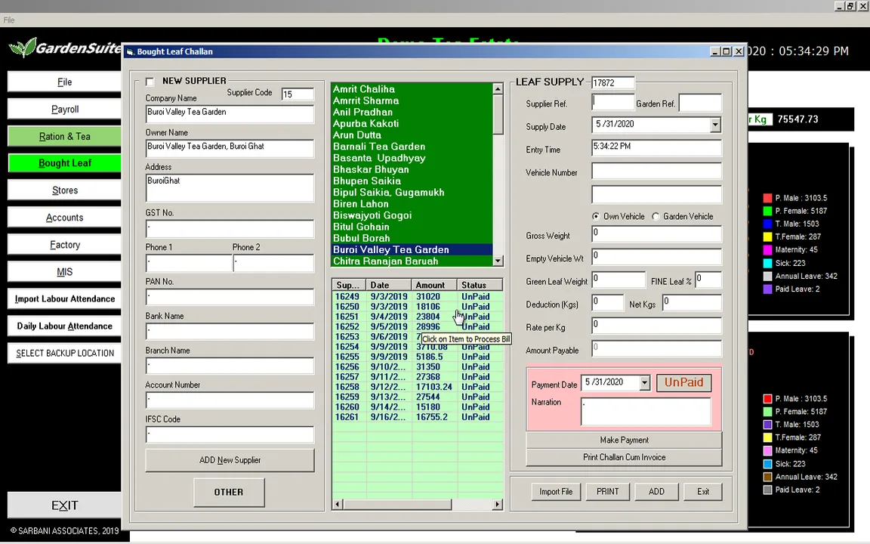Select supply row 16249
The image size is (870, 544).
point(417,297)
